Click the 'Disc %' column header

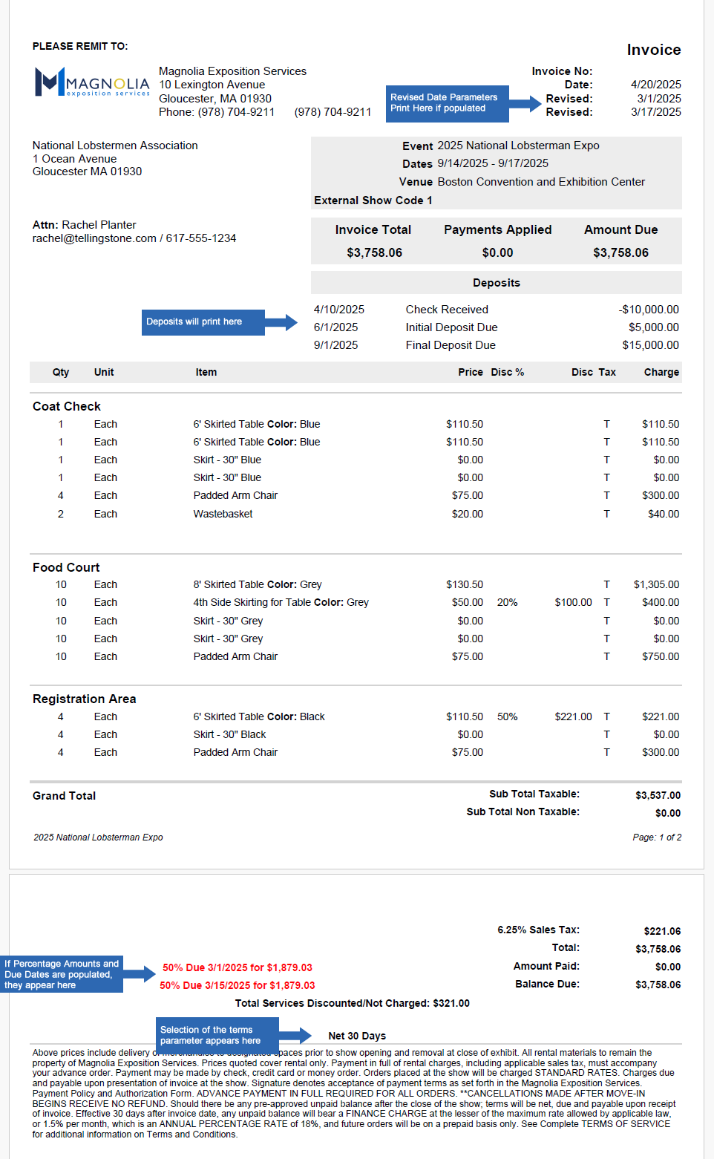[x=507, y=372]
